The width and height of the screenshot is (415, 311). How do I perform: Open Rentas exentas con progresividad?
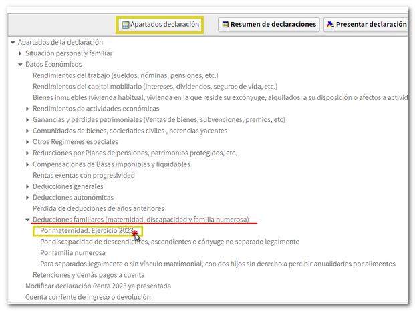click(x=84, y=175)
